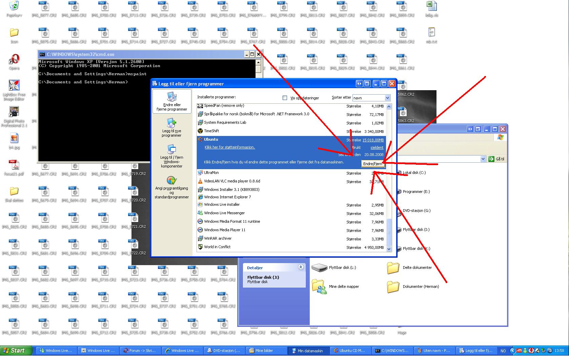Screen dimensions: 569x357
Task: Click the Gå til button
Action: (x=497, y=159)
